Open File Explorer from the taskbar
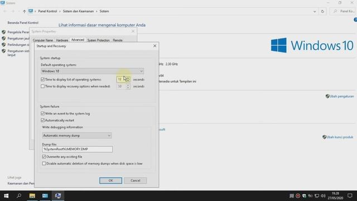The width and height of the screenshot is (357, 201). [32, 196]
